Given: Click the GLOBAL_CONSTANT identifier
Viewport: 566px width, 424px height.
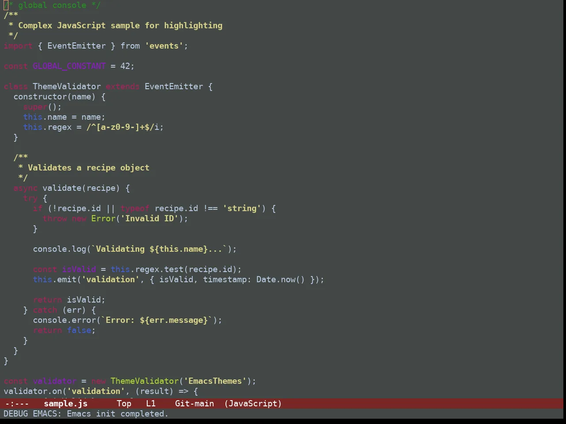Looking at the screenshot, I should (69, 66).
